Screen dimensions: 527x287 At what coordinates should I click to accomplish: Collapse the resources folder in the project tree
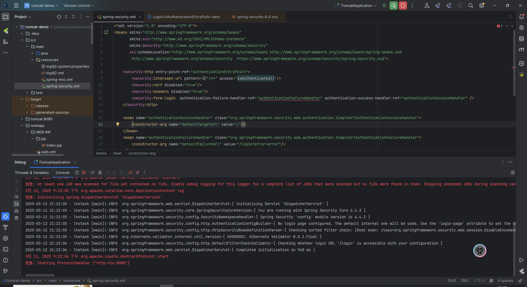click(32, 60)
